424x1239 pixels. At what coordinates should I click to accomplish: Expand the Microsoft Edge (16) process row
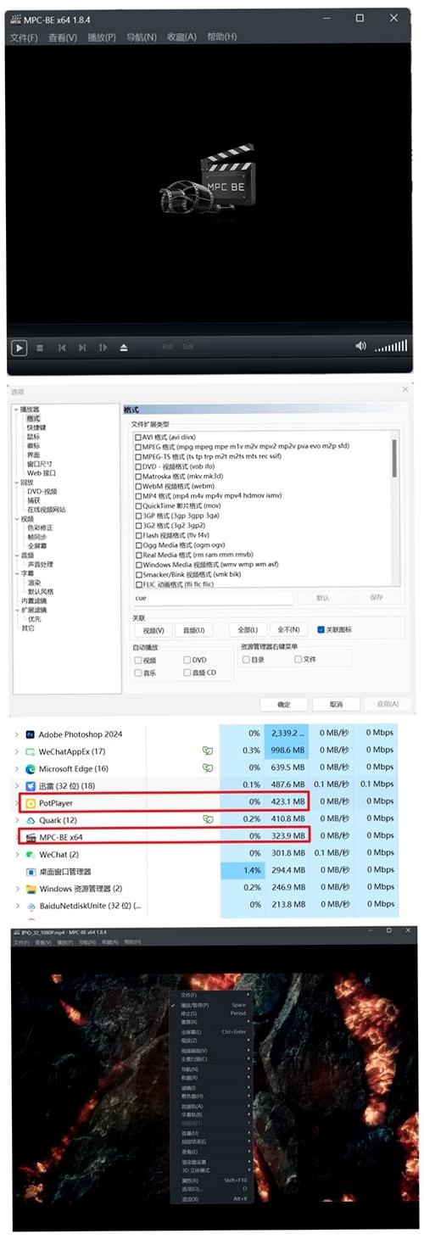[x=17, y=768]
